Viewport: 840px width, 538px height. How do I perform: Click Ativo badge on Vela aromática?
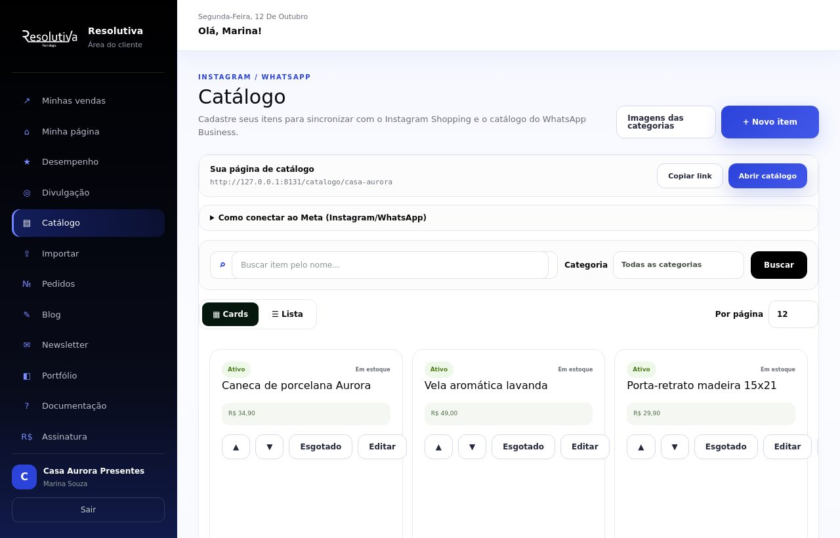pos(439,369)
